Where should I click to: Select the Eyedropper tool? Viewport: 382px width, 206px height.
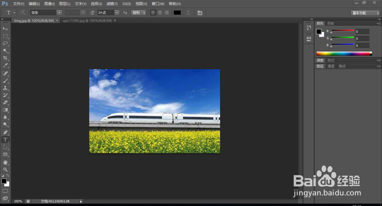coord(5,65)
